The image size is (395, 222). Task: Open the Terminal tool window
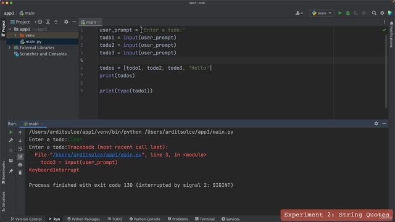pyautogui.click(x=205, y=219)
